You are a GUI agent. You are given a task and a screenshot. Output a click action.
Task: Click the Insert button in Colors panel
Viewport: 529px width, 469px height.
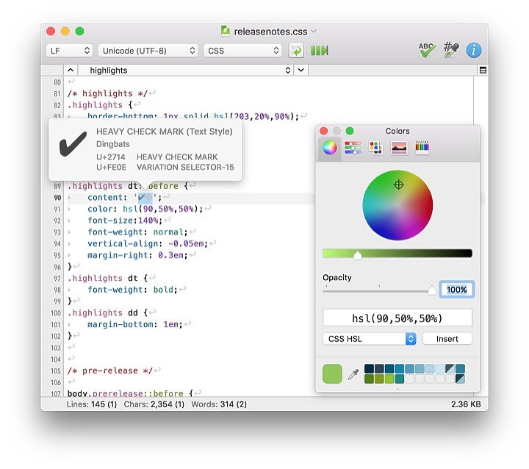(447, 339)
